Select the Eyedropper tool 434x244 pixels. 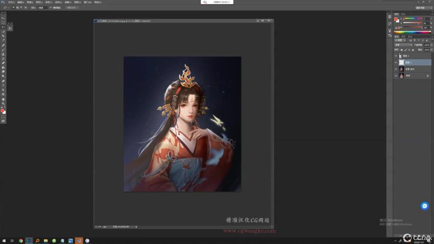(4, 40)
